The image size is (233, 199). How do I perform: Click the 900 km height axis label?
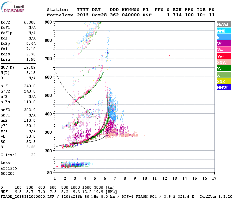[x=48, y=22]
